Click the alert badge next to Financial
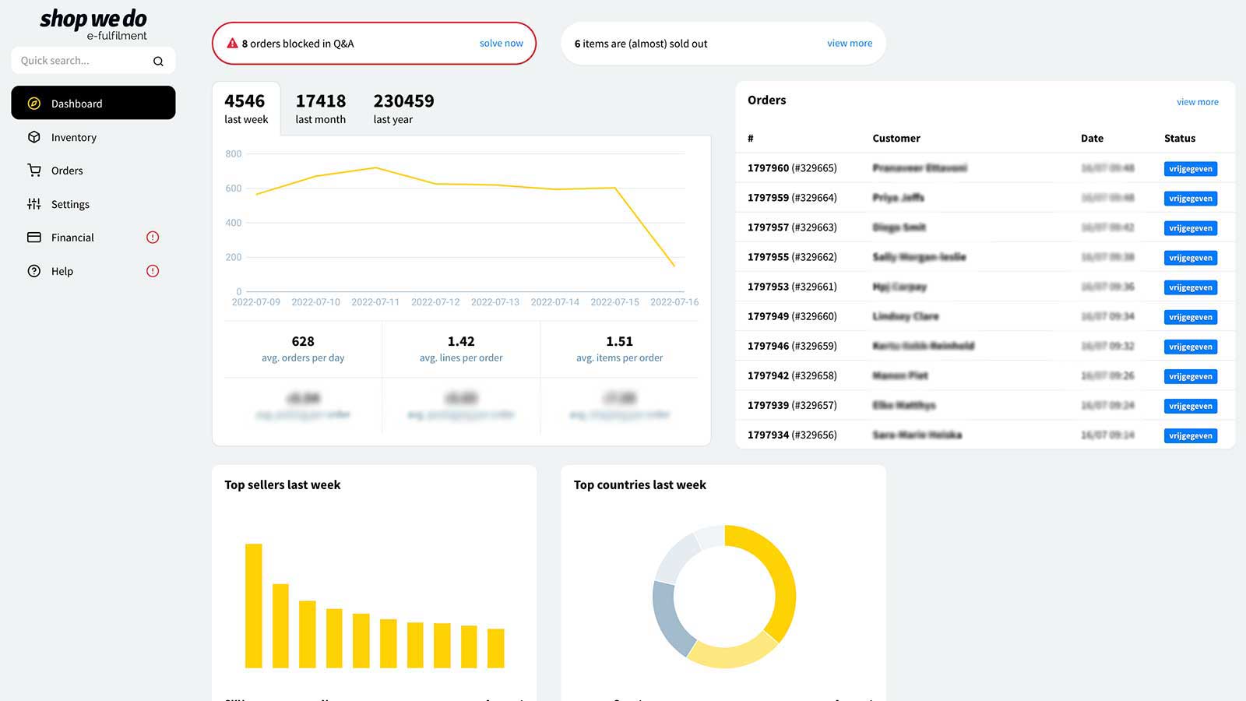The height and width of the screenshot is (701, 1246). [x=153, y=238]
